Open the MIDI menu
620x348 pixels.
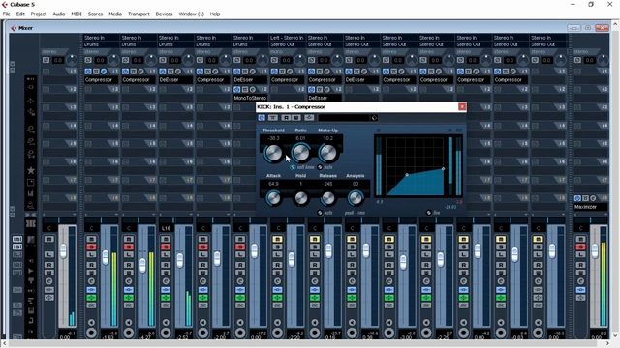pyautogui.click(x=77, y=14)
